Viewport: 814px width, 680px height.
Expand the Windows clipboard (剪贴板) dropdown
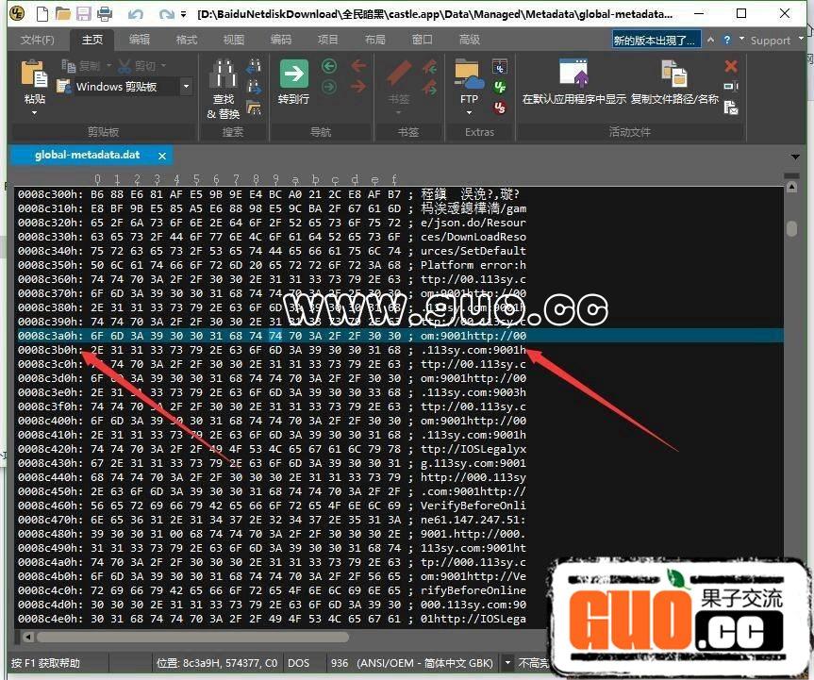point(186,87)
